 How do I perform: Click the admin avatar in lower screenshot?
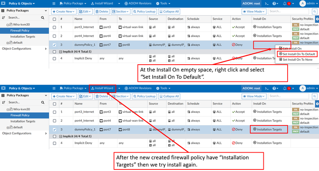[303, 88]
